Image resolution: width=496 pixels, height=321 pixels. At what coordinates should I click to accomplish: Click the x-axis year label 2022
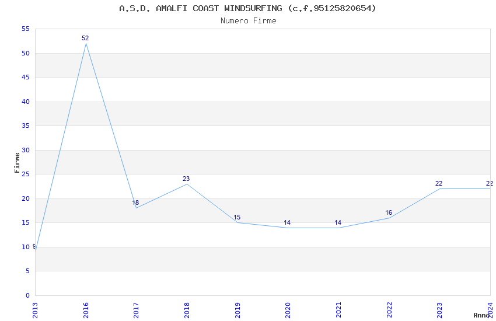(389, 310)
